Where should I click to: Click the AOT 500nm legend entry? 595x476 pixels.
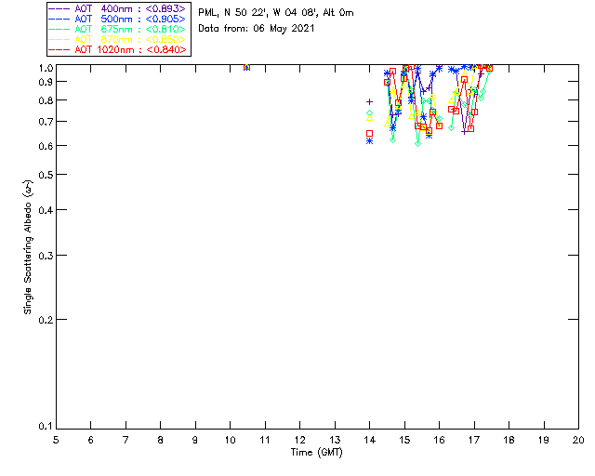117,19
